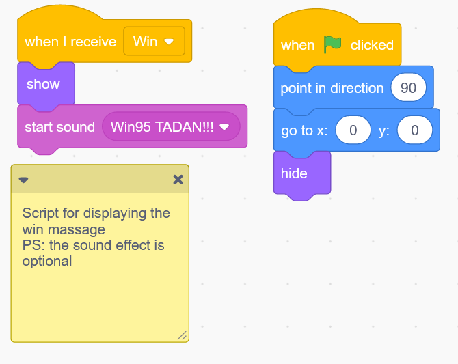Click the green flag icon in hat block
458x364 pixels.
coord(332,44)
